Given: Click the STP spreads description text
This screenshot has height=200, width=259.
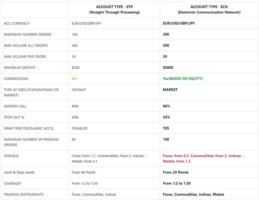Looking at the screenshot, I should 110,158.
